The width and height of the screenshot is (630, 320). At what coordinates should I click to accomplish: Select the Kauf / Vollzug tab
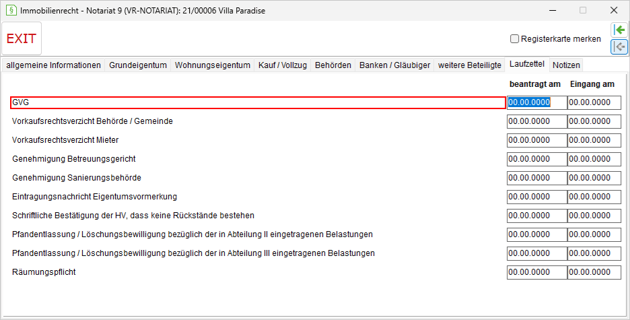pos(283,65)
